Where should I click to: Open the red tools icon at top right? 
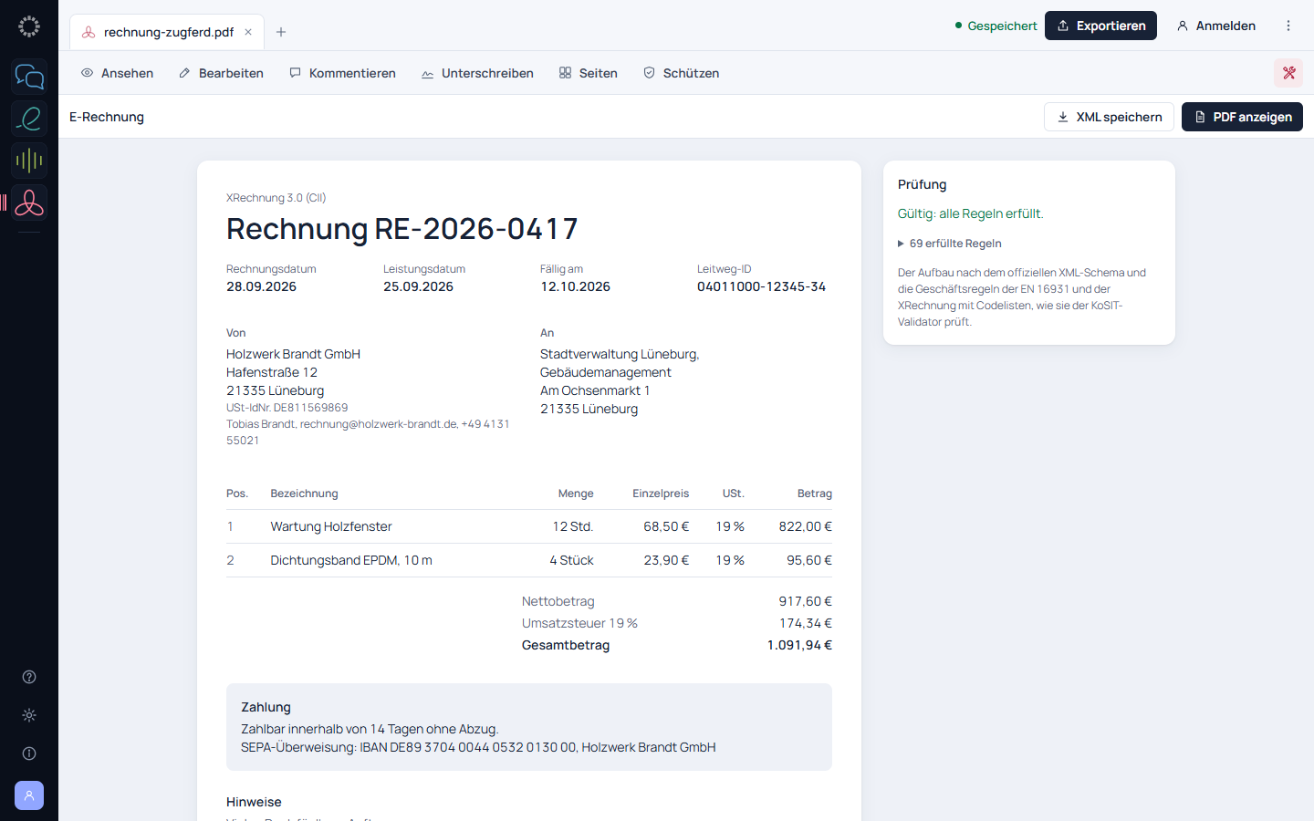coord(1288,73)
